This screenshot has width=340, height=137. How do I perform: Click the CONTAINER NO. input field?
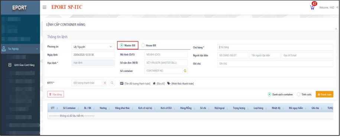pos(163,71)
